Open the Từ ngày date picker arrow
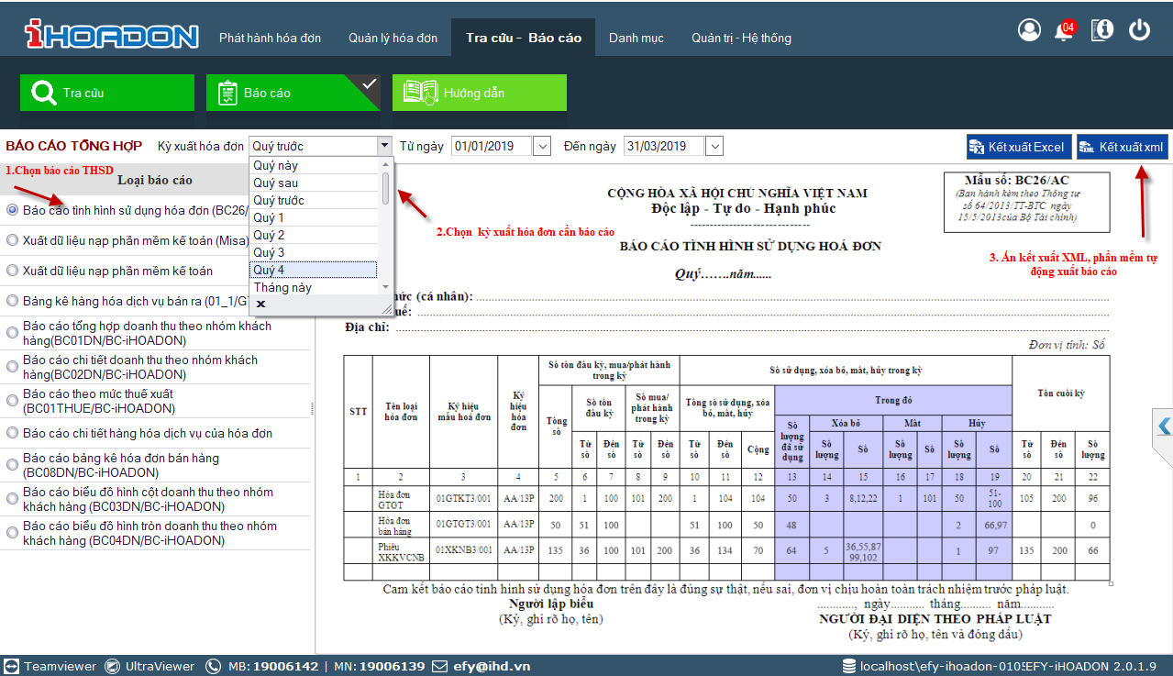Image resolution: width=1173 pixels, height=676 pixels. [x=541, y=146]
